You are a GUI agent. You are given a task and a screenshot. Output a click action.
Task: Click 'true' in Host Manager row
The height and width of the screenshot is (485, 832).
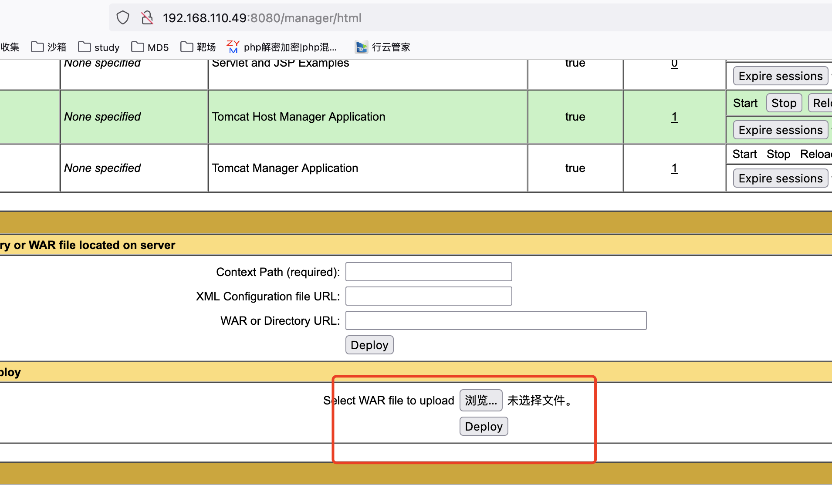pyautogui.click(x=575, y=117)
